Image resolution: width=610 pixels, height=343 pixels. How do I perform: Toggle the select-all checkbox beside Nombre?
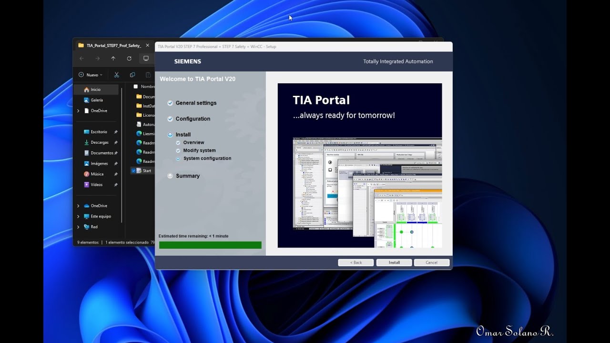[x=136, y=87]
